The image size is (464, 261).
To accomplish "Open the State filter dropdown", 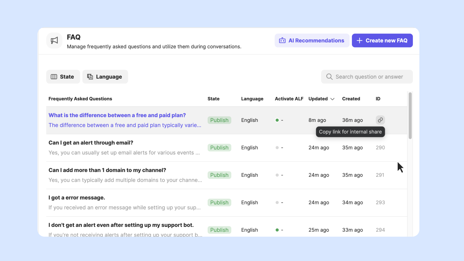I will 63,77.
